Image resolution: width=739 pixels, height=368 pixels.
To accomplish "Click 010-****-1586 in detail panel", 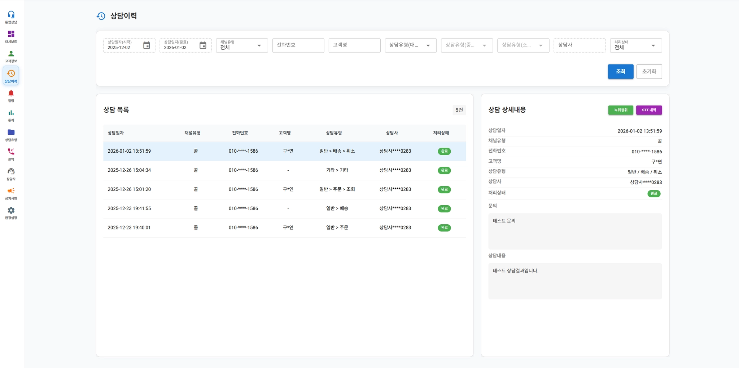I will pos(647,152).
